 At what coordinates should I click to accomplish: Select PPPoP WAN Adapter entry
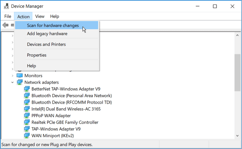pos(51,116)
